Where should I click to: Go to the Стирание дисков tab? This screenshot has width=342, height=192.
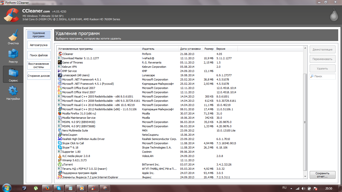tap(39, 76)
